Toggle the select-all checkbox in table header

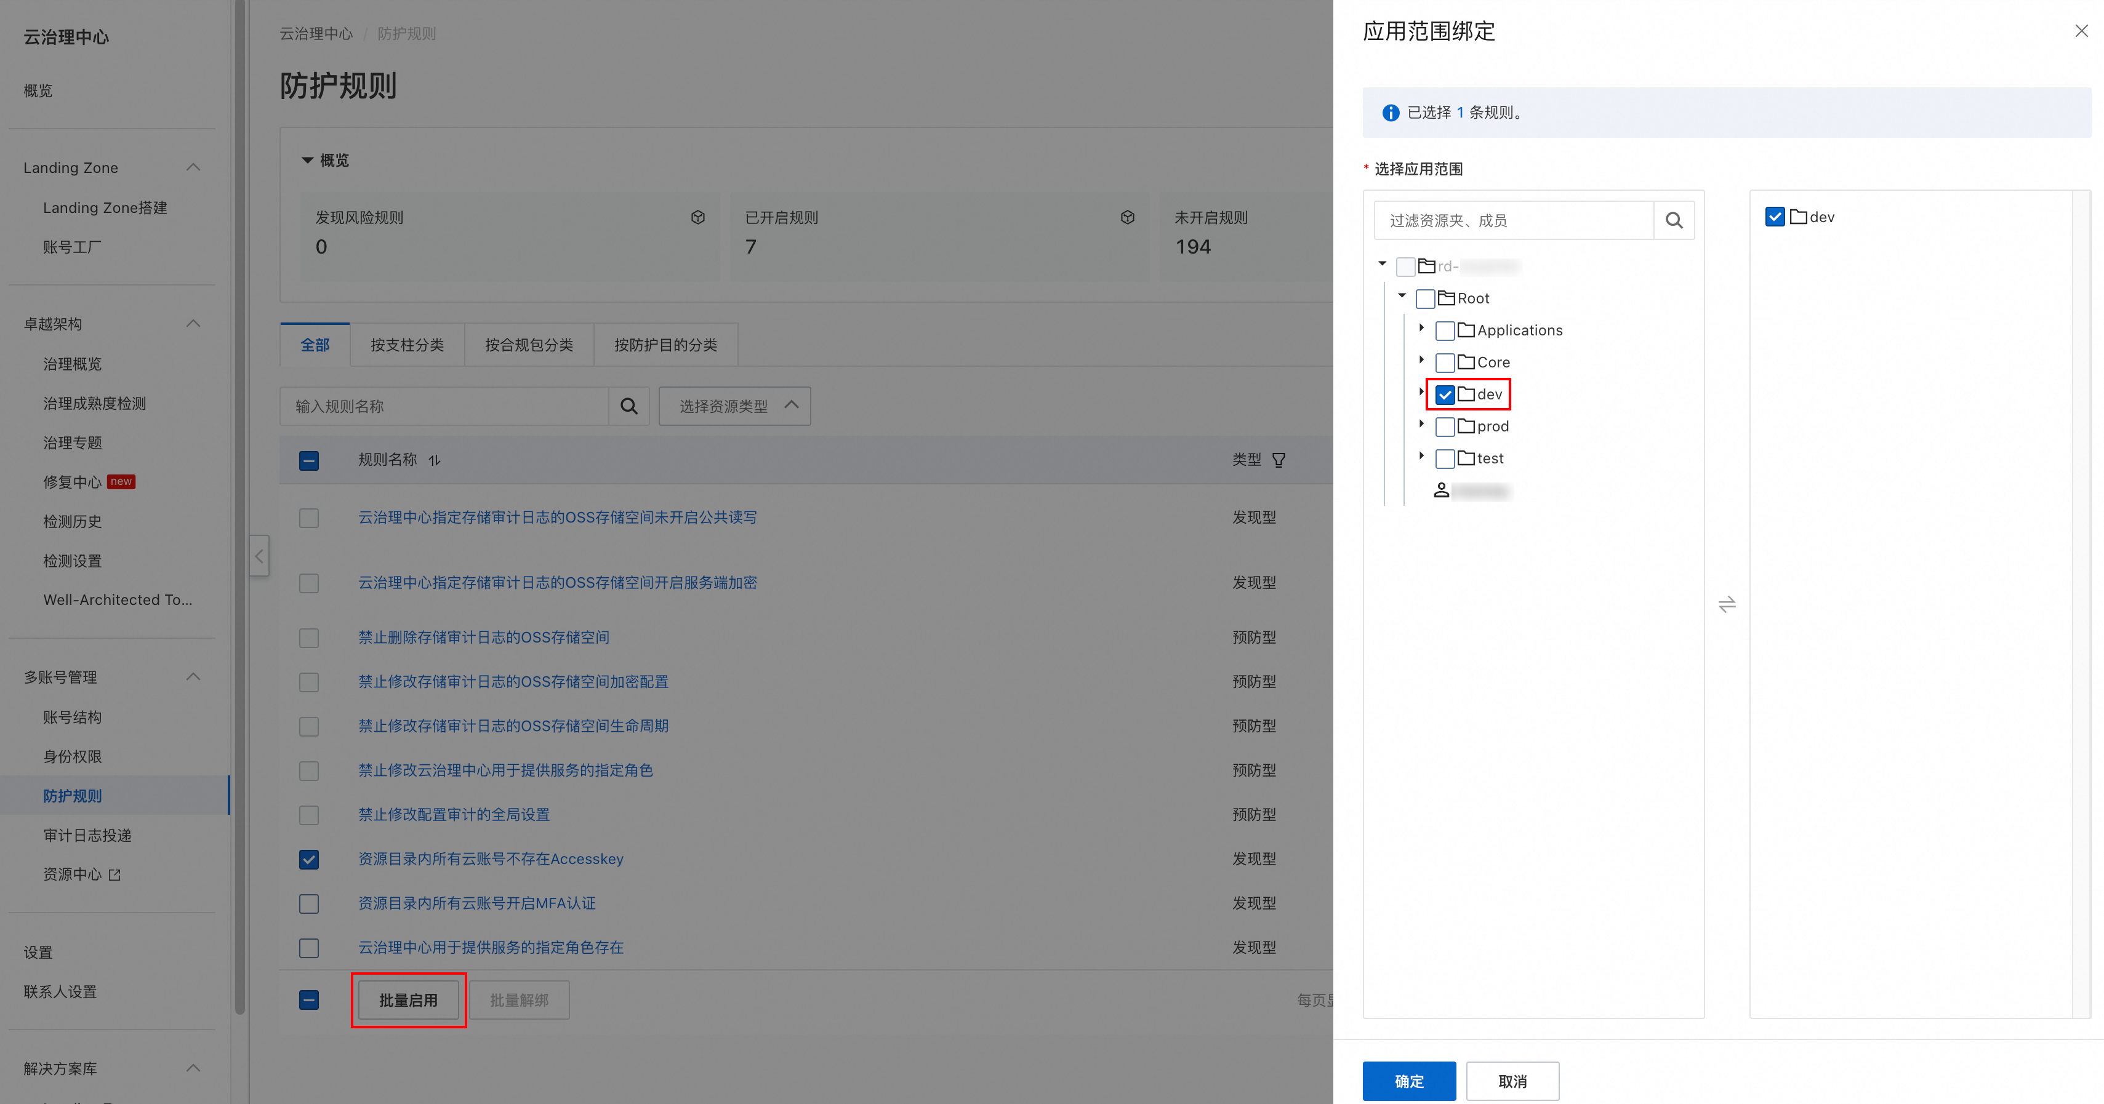tap(309, 460)
